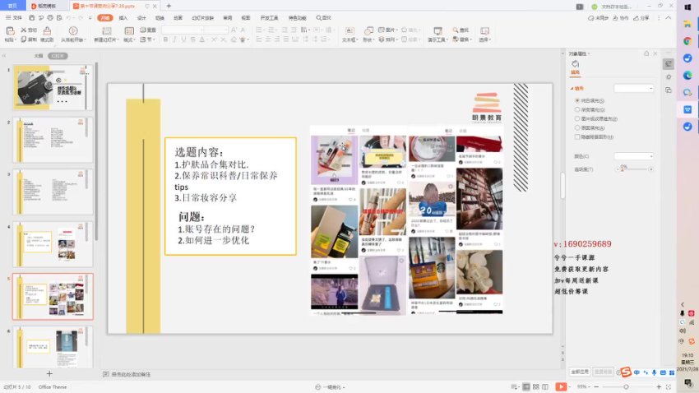Select slide 4 thumbnail in the panel
Screen dimensions: 699x393
[x=53, y=243]
